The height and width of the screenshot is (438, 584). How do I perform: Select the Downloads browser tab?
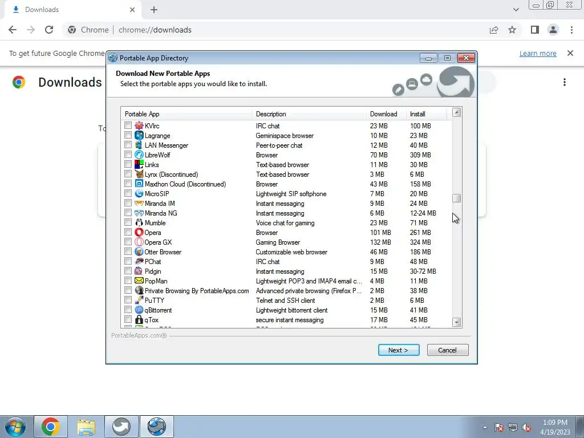[x=72, y=10]
